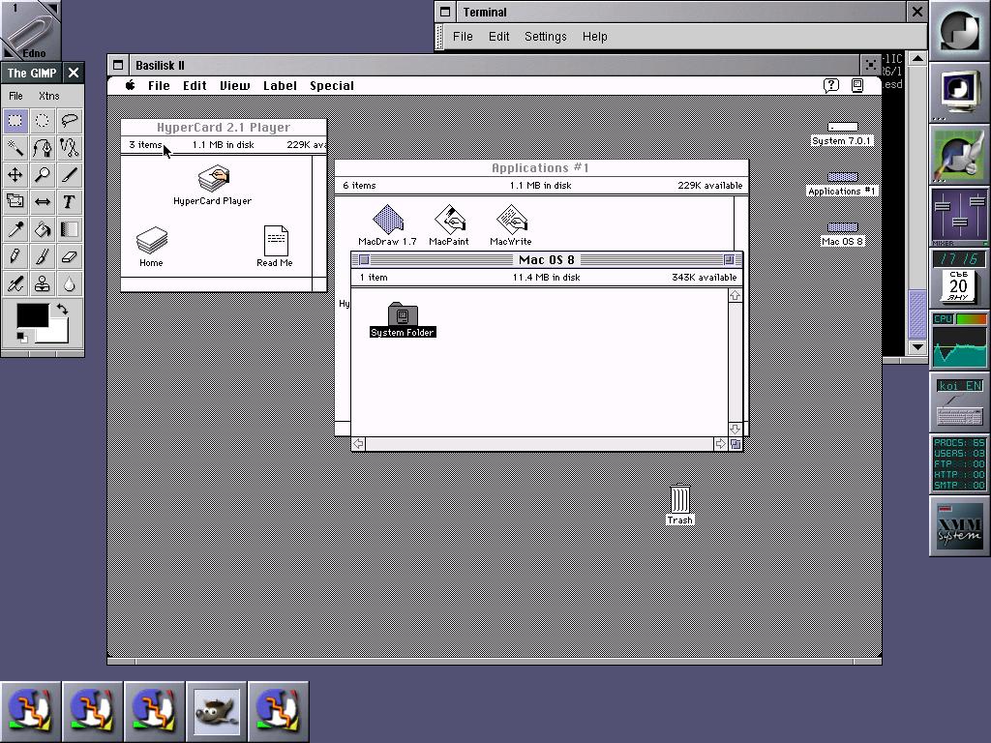Screen dimensions: 991x743
Task: Activate the Intelligent Scissors tool
Action: point(70,147)
